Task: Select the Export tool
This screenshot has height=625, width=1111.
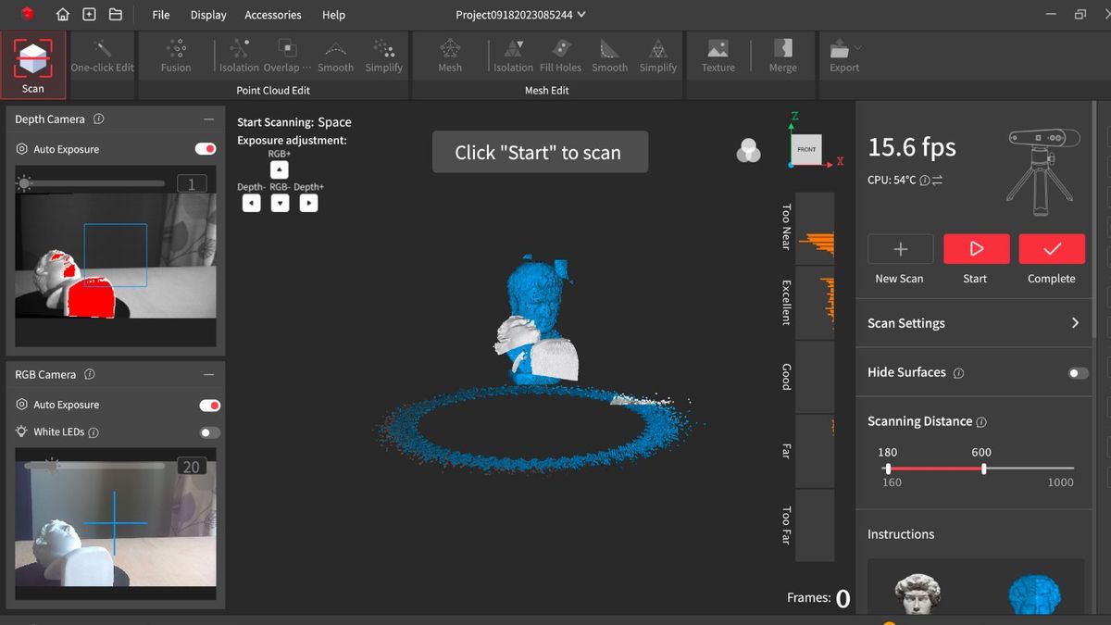Action: 843,54
